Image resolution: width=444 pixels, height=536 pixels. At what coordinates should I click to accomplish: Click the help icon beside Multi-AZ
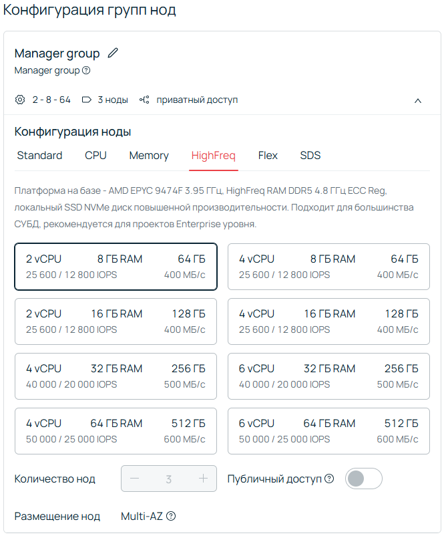point(171,516)
